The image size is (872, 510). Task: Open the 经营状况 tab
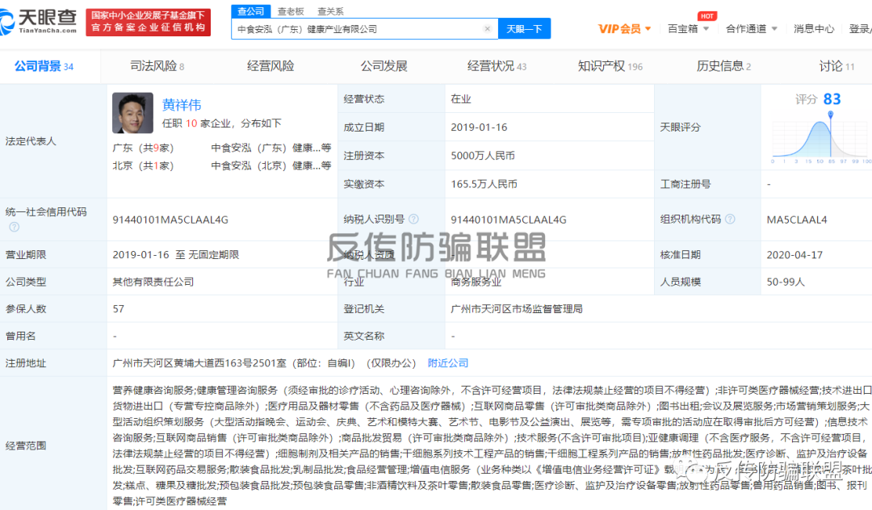(x=497, y=66)
